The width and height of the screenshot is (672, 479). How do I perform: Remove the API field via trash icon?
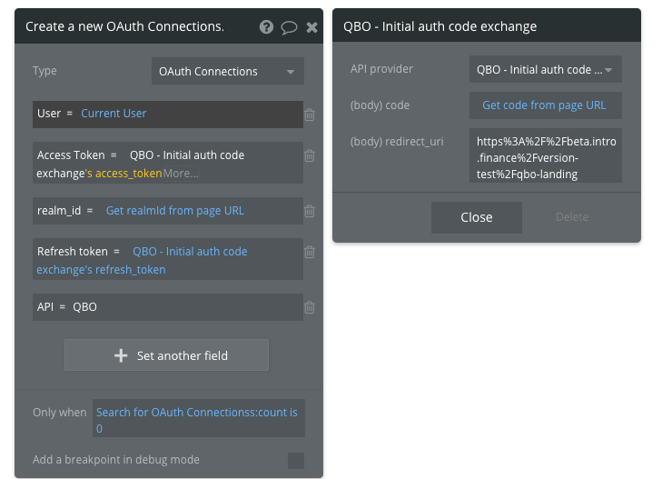click(310, 307)
